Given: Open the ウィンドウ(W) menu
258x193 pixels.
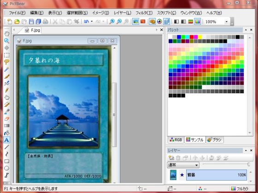Looking at the screenshot, I should point(191,13).
